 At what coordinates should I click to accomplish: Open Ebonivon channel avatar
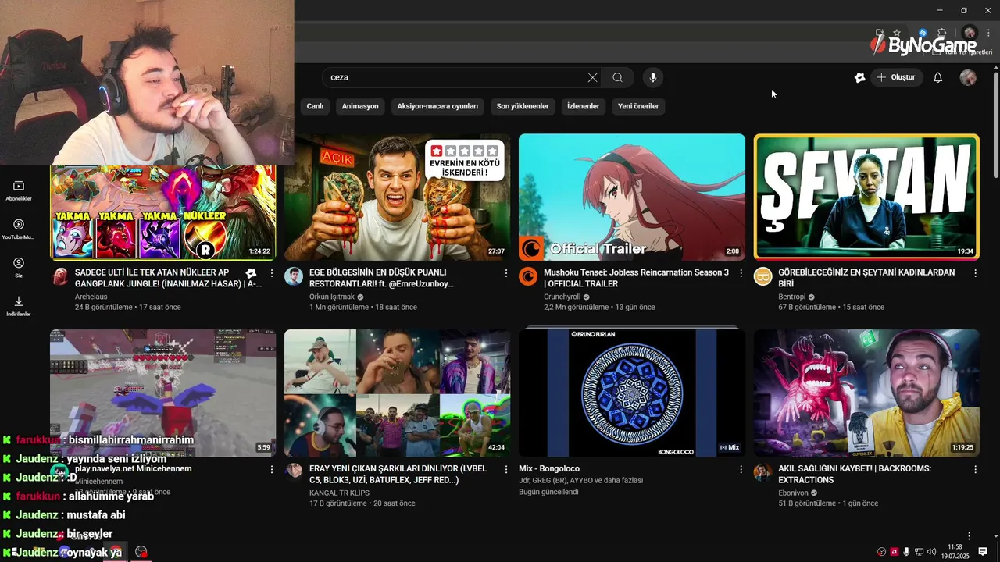tap(762, 472)
